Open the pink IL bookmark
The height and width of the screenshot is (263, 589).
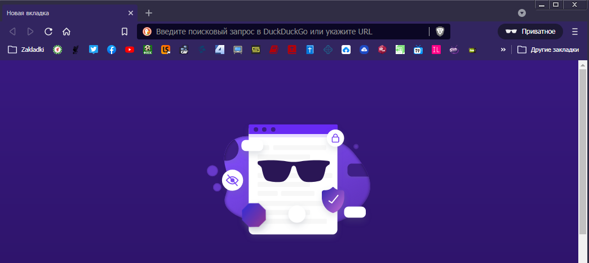pyautogui.click(x=436, y=50)
